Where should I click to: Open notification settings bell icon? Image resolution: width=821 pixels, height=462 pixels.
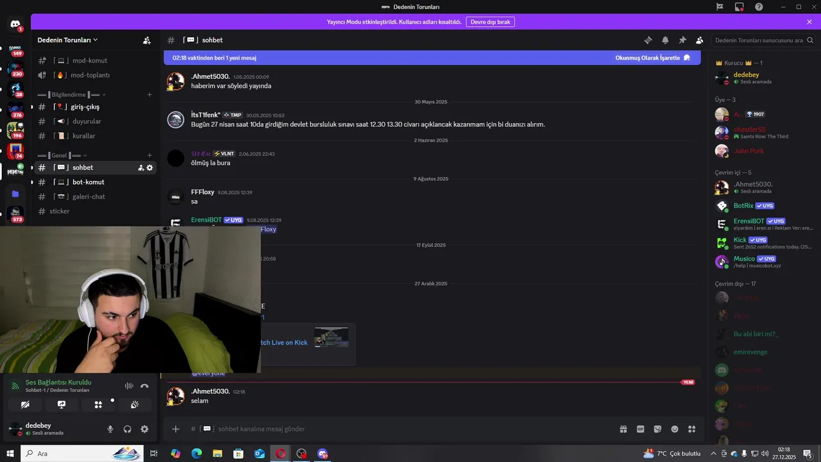coord(665,40)
